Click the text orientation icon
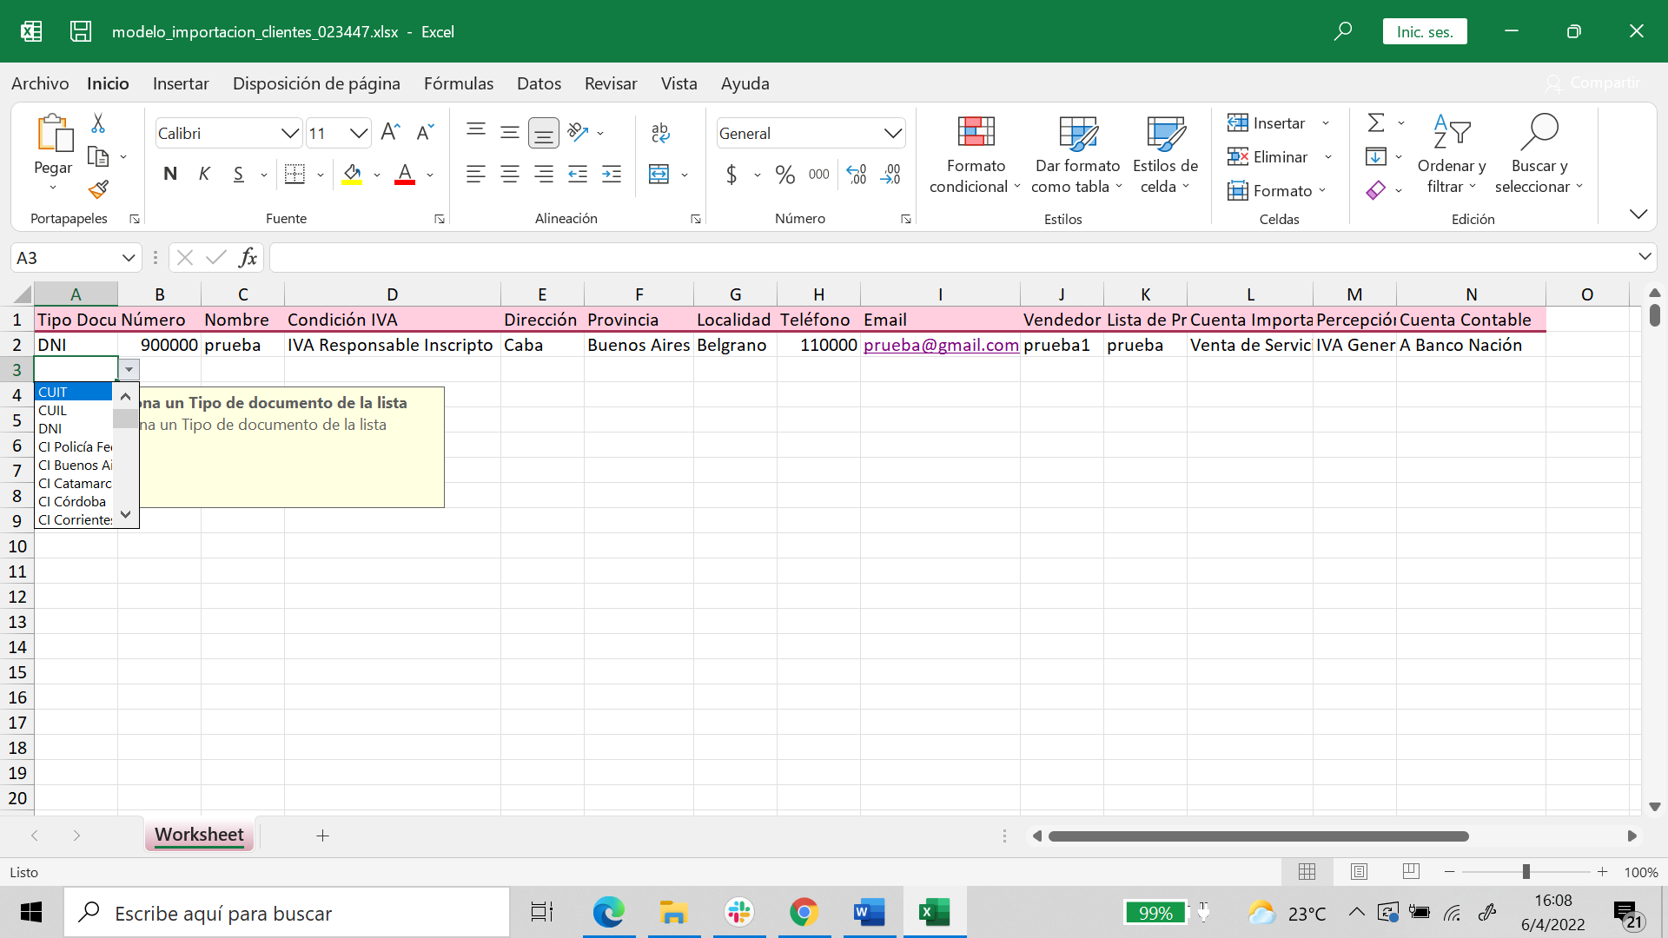The height and width of the screenshot is (938, 1668). (578, 132)
